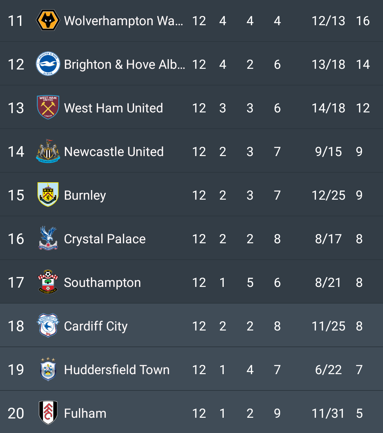Tap the Fulham black and white badge

(x=48, y=413)
